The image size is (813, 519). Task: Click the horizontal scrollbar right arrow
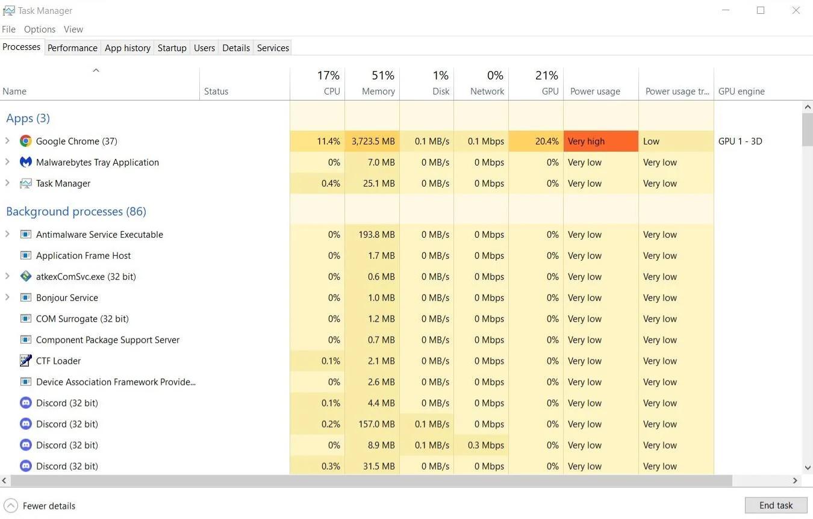coord(796,480)
